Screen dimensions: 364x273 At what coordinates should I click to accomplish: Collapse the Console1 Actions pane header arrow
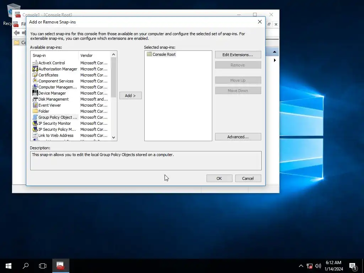(275, 52)
